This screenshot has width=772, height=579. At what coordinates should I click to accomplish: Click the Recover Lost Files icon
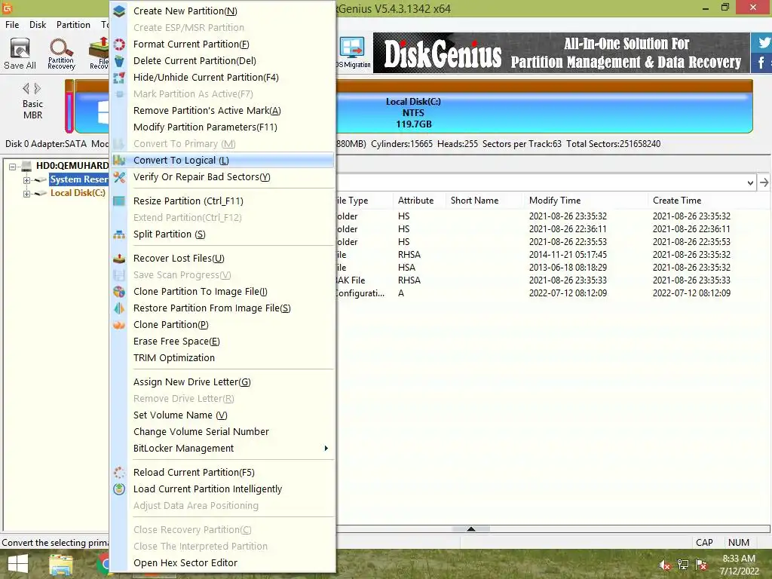coord(119,259)
